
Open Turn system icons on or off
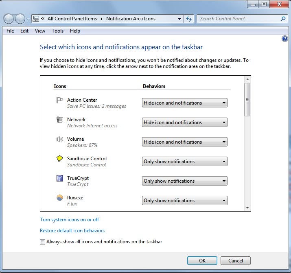[70, 220]
